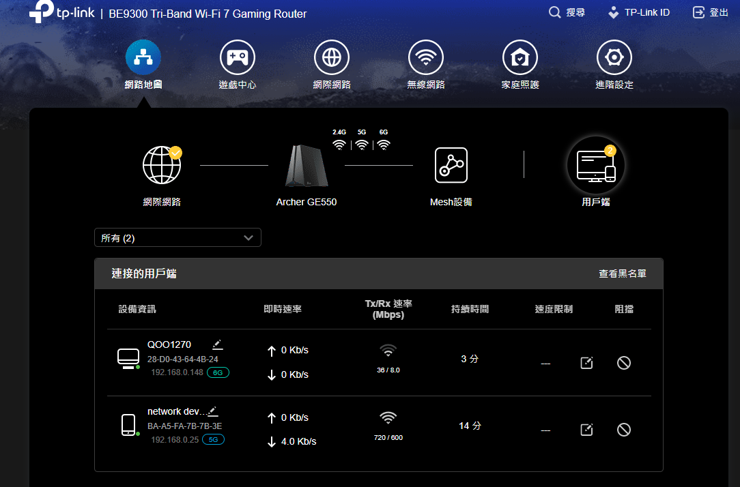The image size is (740, 487).
Task: Open TP-Link ID account link
Action: click(639, 12)
